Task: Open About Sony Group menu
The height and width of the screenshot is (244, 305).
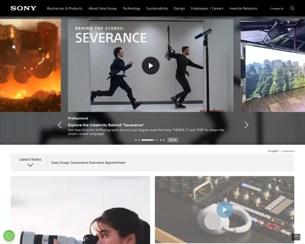Action: tap(103, 8)
